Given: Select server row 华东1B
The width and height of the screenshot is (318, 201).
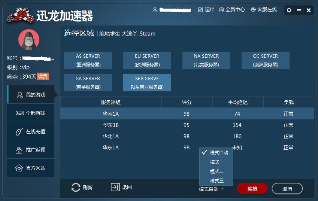Looking at the screenshot, I should point(187,125).
